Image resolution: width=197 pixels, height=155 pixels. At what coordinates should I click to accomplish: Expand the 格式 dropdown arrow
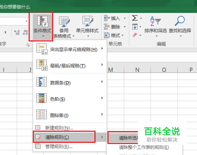[123, 35]
